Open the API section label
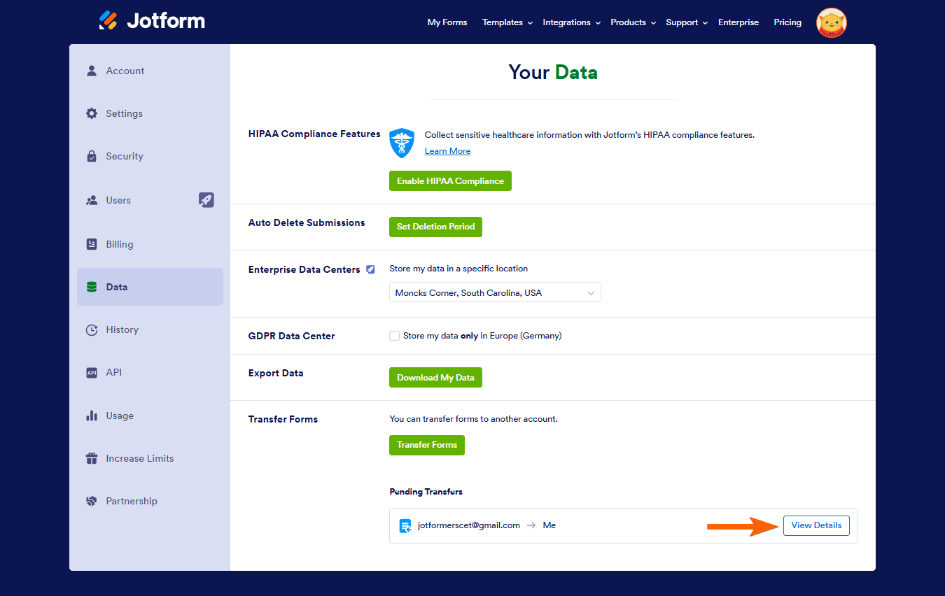Viewport: 945px width, 596px height. coord(114,372)
